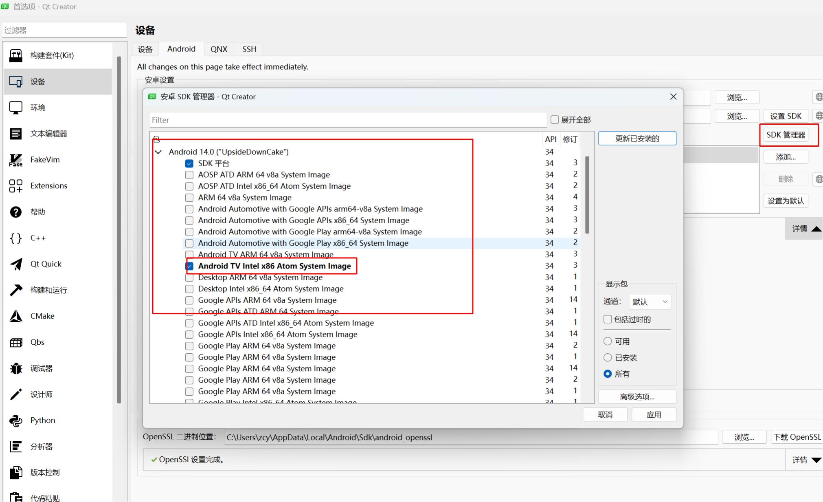Open the CMake category icon

[x=16, y=316]
